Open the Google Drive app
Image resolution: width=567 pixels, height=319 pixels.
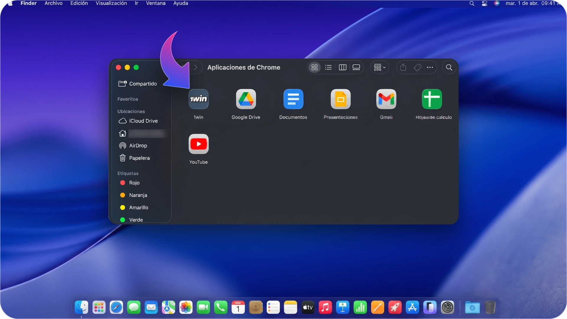tap(246, 99)
